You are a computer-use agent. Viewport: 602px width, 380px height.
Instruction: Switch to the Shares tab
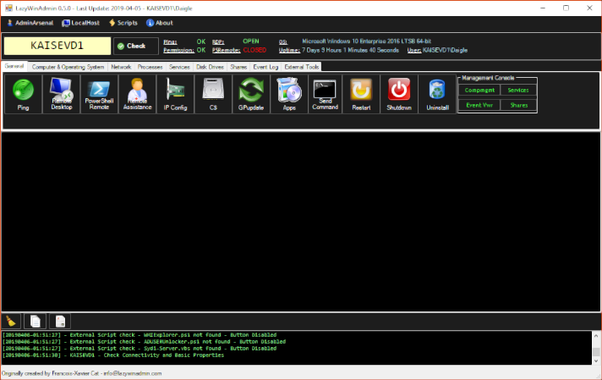(238, 67)
